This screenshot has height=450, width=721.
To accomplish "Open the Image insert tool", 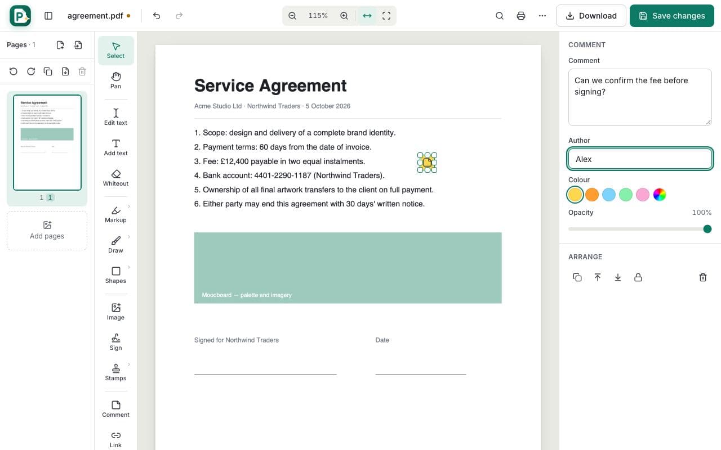I will [115, 312].
